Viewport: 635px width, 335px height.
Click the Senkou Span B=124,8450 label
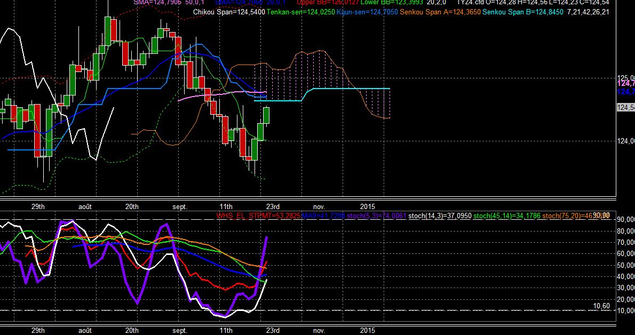pos(523,12)
